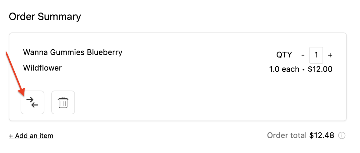Image resolution: width=360 pixels, height=153 pixels.
Task: Delete the item with the trash icon
Action: tap(63, 102)
